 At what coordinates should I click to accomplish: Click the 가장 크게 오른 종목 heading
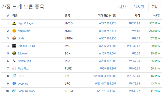click(x=23, y=7)
